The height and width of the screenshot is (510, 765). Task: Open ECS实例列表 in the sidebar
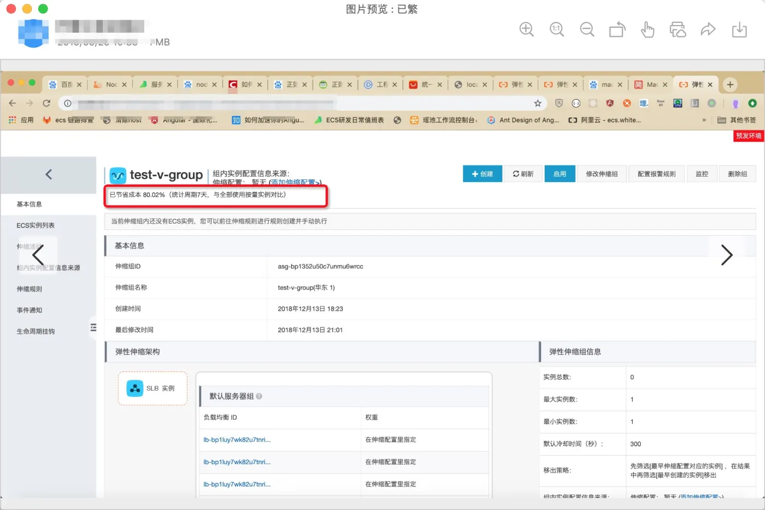click(36, 225)
